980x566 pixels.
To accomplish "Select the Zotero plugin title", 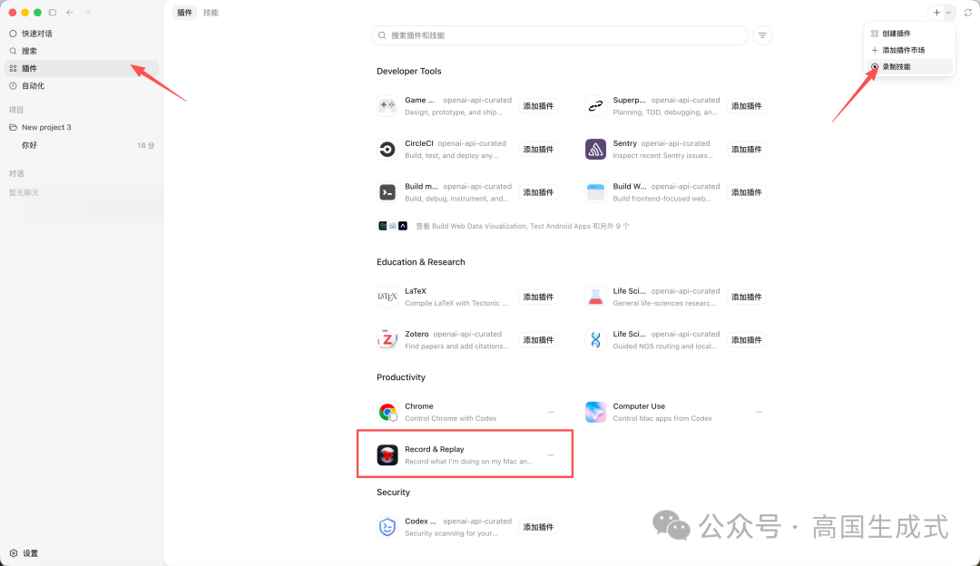I will [x=416, y=334].
